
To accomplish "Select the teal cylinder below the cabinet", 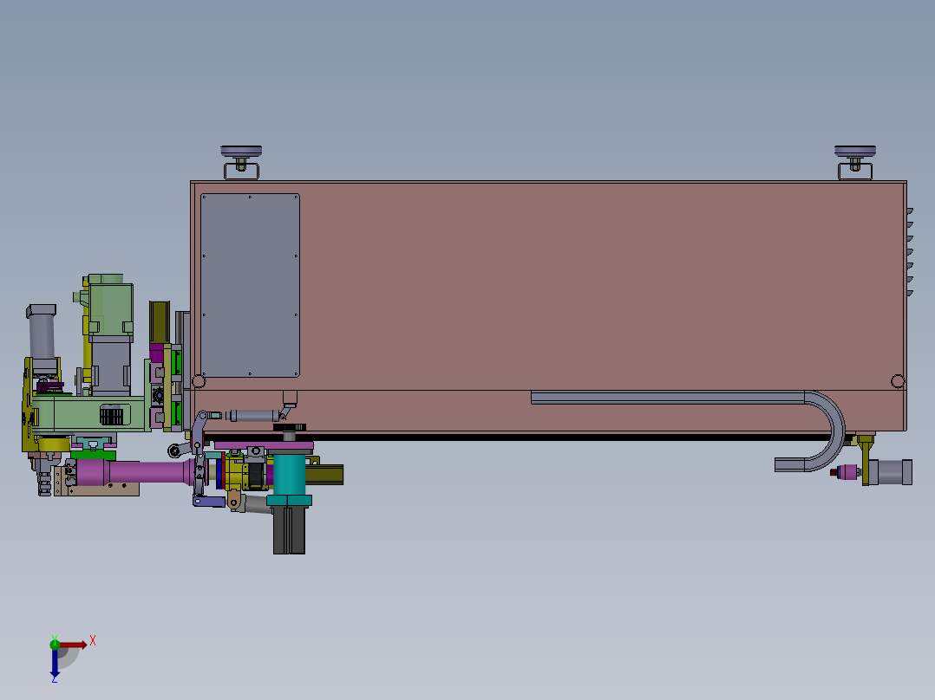I will [x=289, y=476].
